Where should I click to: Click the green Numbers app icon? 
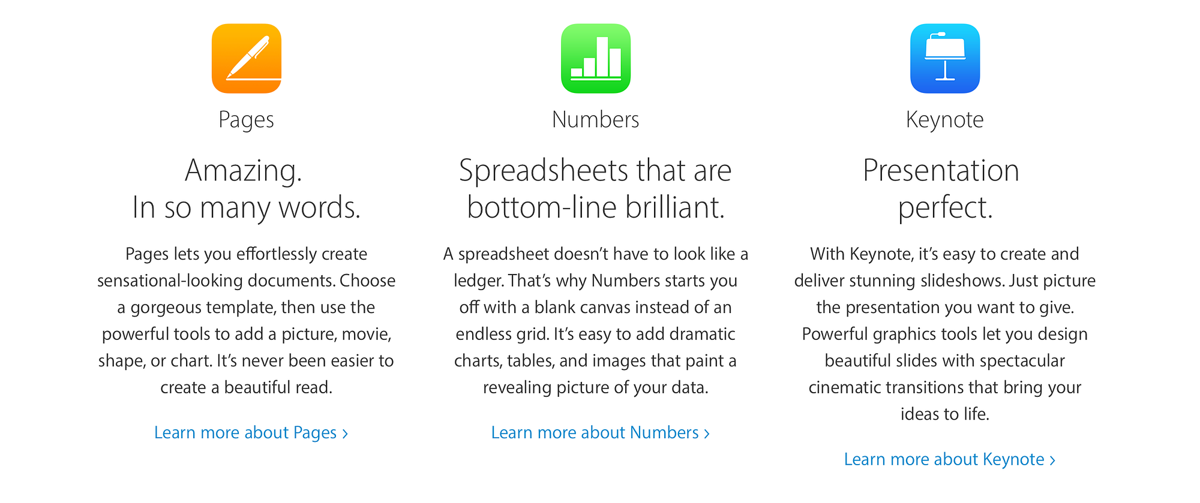click(x=596, y=59)
